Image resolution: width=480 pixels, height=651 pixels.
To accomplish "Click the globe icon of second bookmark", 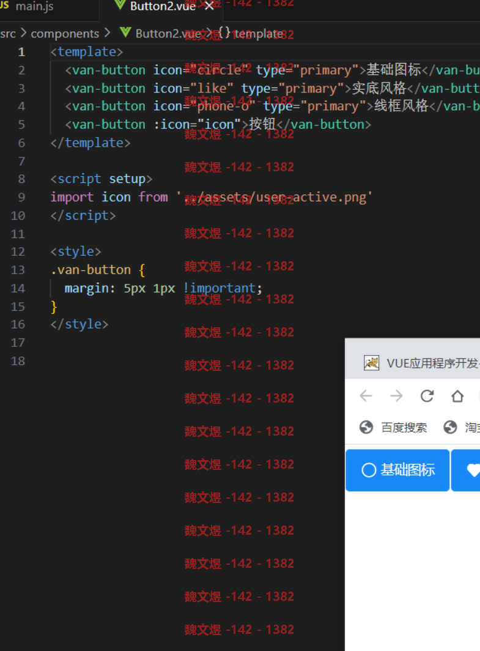I will point(451,427).
